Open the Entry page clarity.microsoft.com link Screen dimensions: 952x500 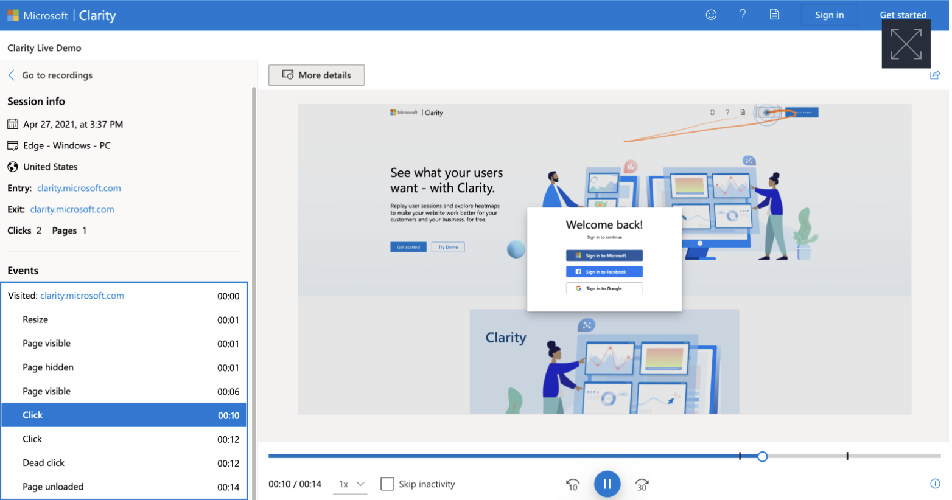pyautogui.click(x=79, y=188)
